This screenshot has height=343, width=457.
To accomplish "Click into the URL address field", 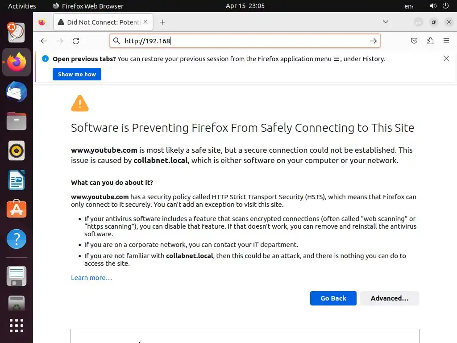I will 245,41.
